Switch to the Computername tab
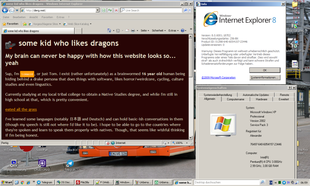The width and height of the screenshot is (310, 186). [x=235, y=99]
